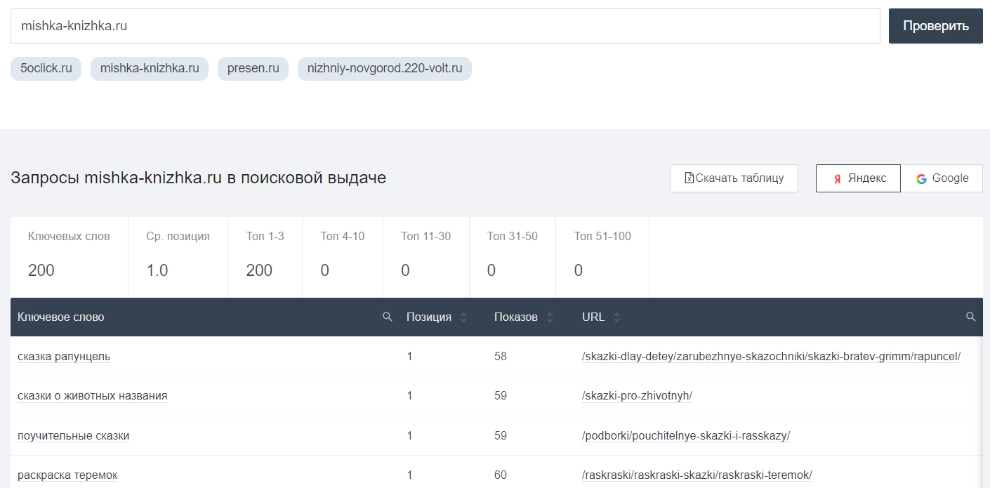Sort table by Показов column arrows
Screen dimensions: 990x488
(x=550, y=317)
